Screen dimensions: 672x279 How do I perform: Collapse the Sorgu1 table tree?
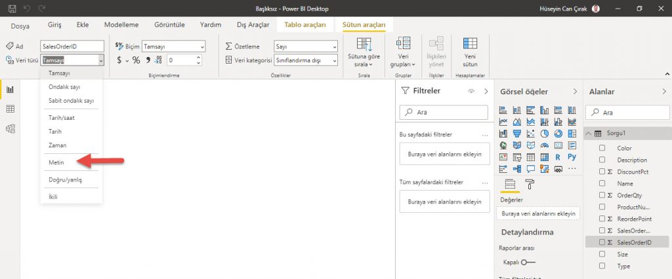588,134
